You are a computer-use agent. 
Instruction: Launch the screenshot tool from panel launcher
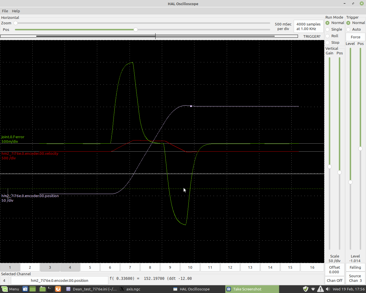(x=25, y=289)
